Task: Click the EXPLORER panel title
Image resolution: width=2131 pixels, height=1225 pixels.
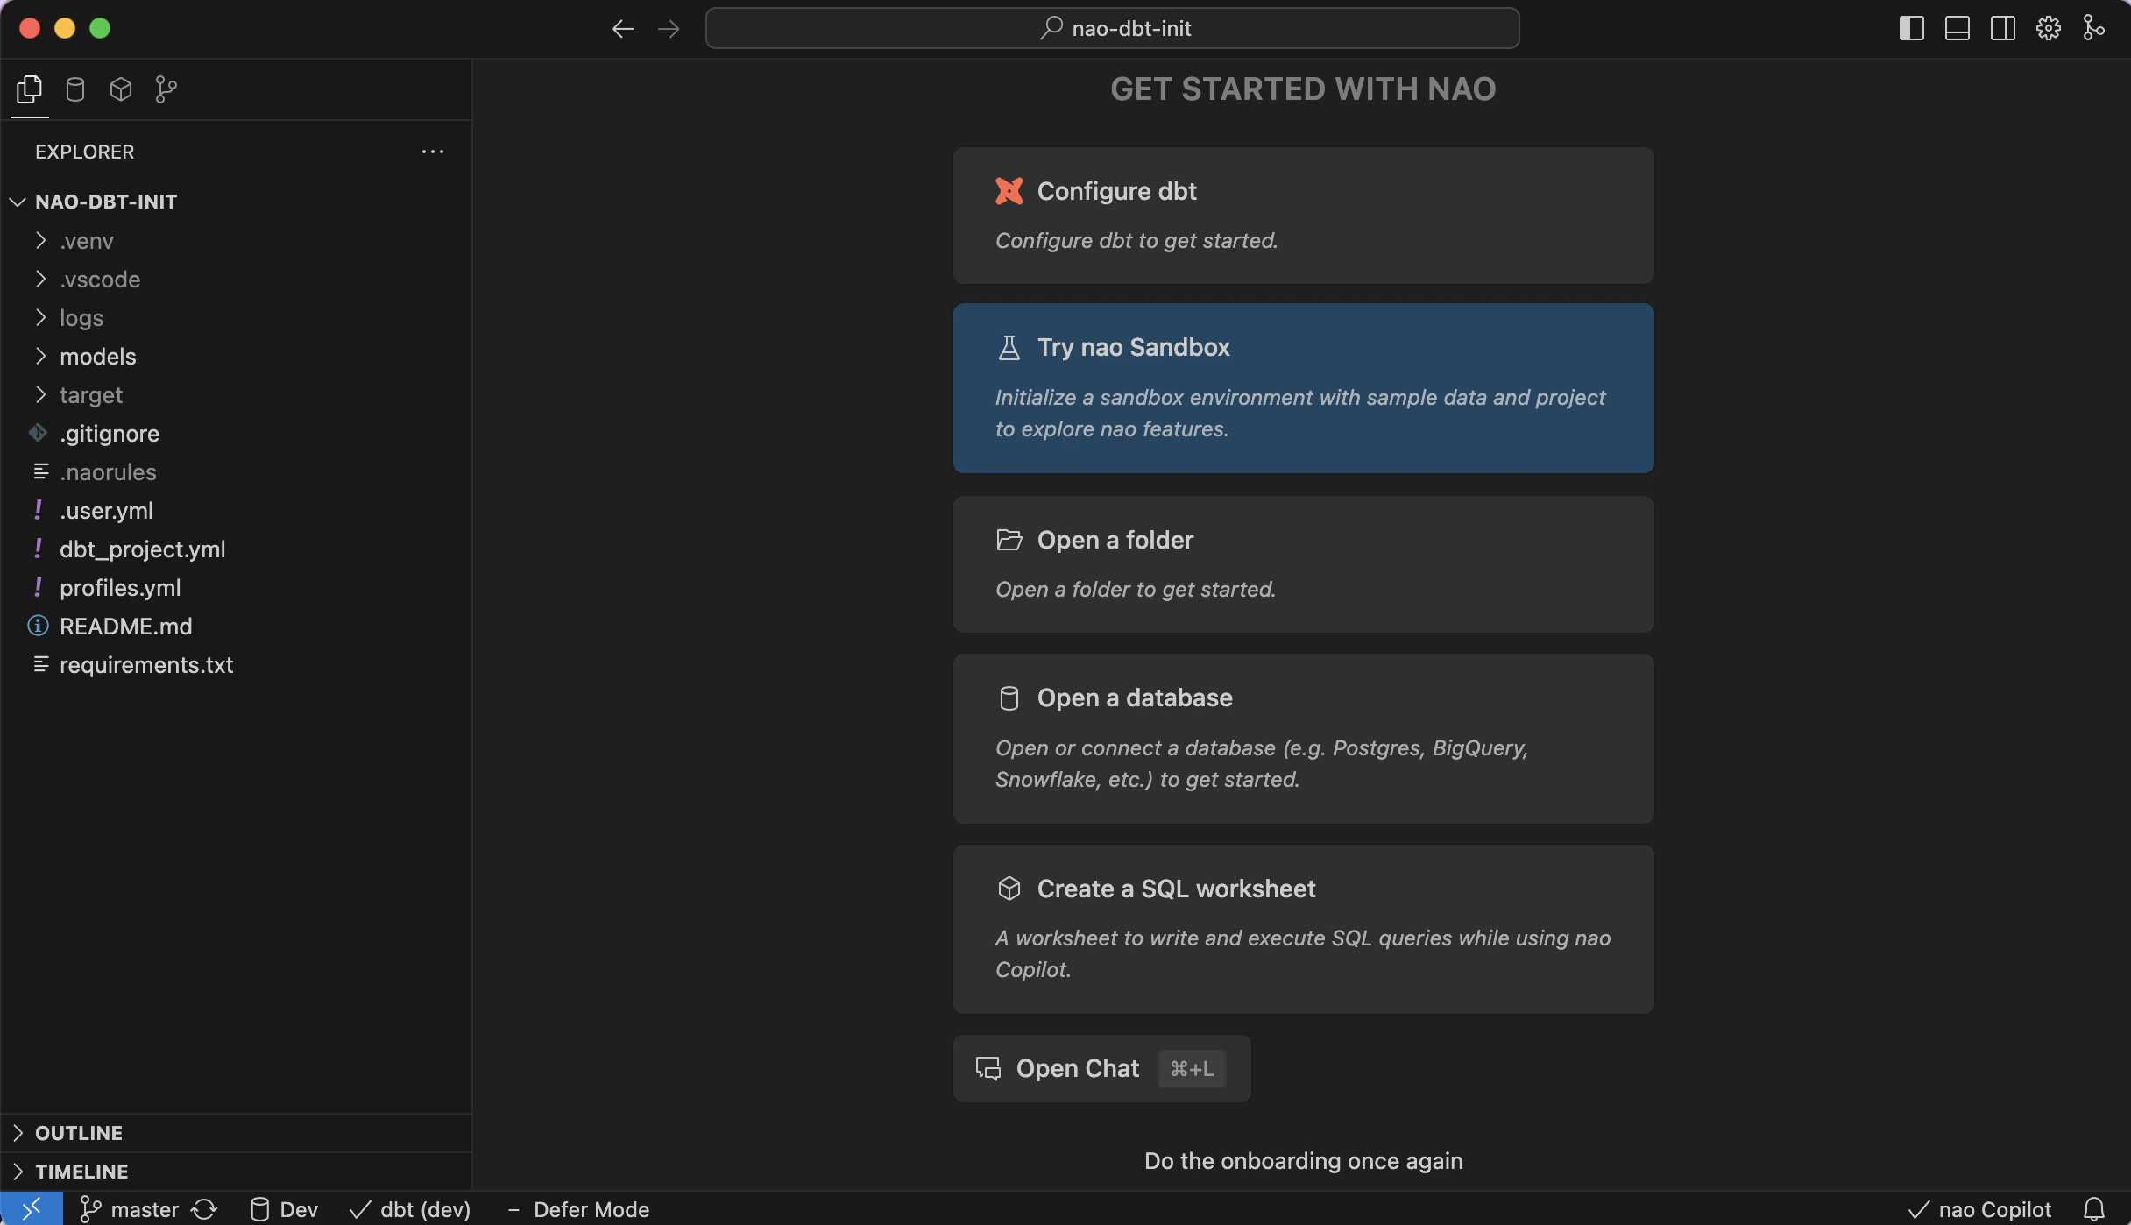Action: point(85,152)
